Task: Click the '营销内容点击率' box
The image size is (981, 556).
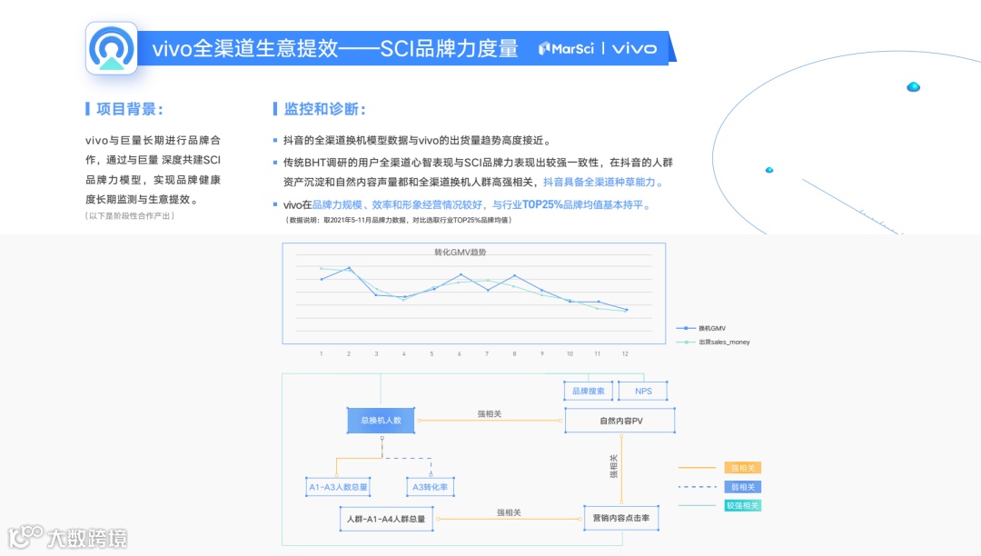Action: pos(621,518)
